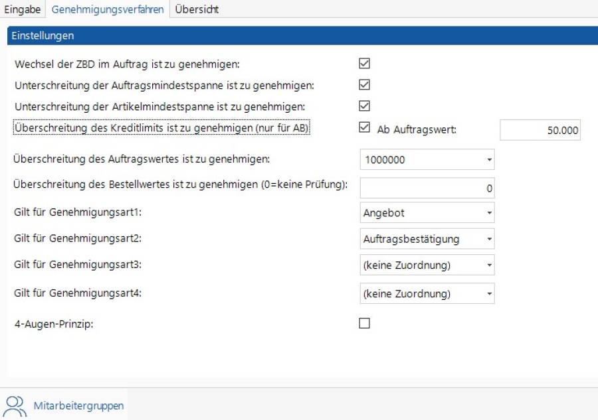Click the Ab Auftragswert field showing 50.000
The height and width of the screenshot is (420, 598).
(x=540, y=130)
